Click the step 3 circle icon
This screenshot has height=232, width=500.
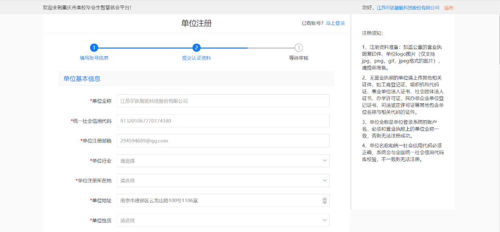click(x=299, y=48)
